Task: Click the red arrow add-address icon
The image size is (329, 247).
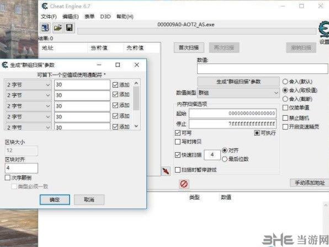Action: (x=166, y=171)
